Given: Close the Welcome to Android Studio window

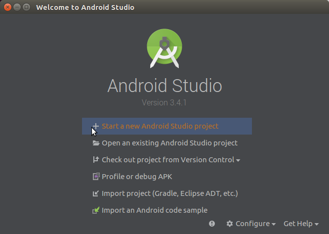Looking at the screenshot, I should (7, 7).
